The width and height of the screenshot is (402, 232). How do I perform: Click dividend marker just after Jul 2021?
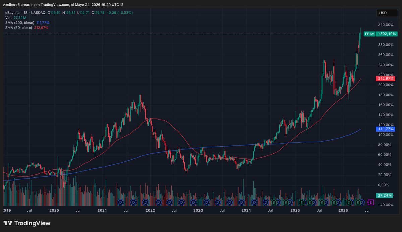[x=133, y=202]
